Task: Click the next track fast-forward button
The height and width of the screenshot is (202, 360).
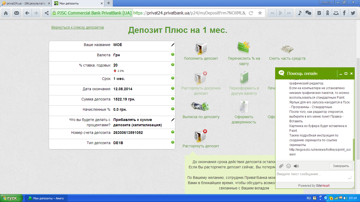Action: click(289, 13)
